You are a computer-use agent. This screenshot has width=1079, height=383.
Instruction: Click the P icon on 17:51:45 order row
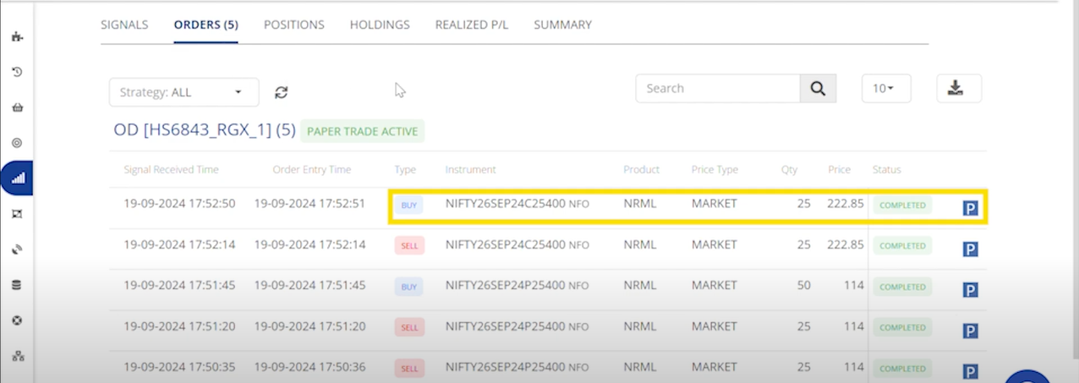(x=970, y=290)
